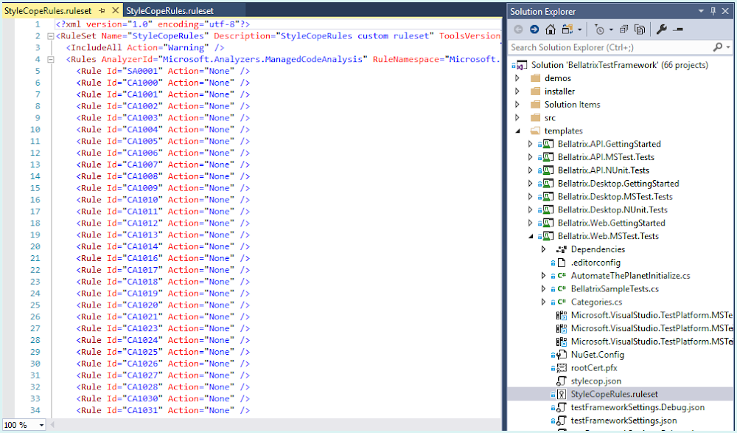Open Solution Explorer window options dropdown arrow
The height and width of the screenshot is (433, 737).
click(x=701, y=11)
